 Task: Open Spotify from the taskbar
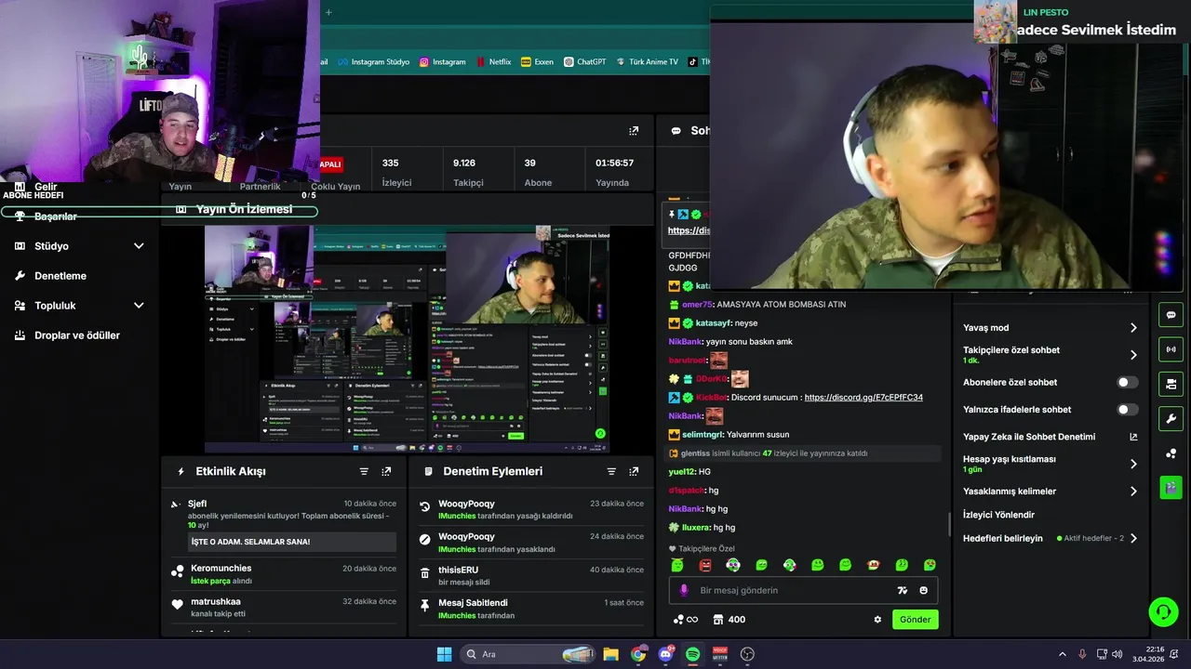point(692,654)
